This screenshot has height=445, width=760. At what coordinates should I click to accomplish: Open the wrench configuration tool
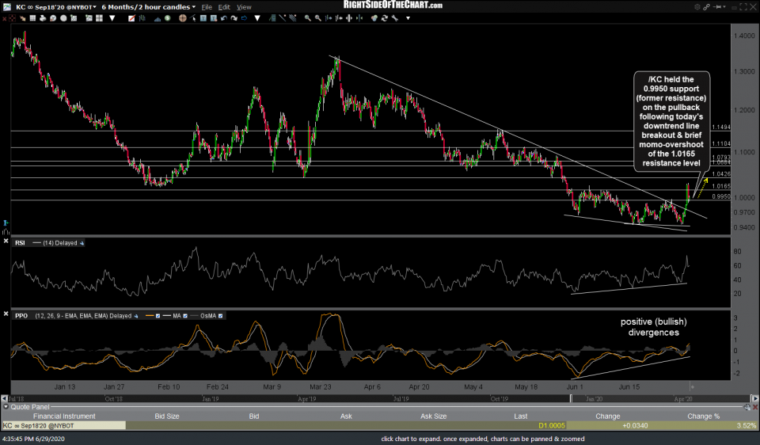394,18
